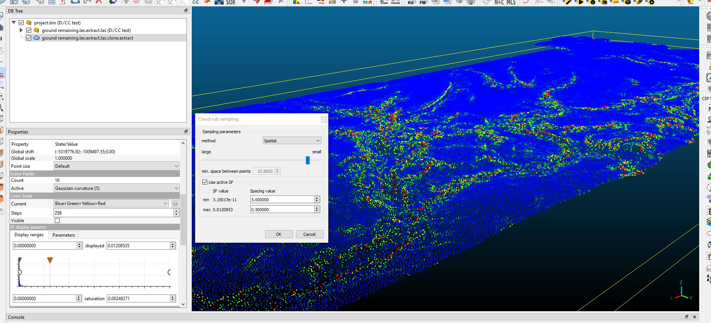Click the Classify toolbar icon

coord(396,2)
